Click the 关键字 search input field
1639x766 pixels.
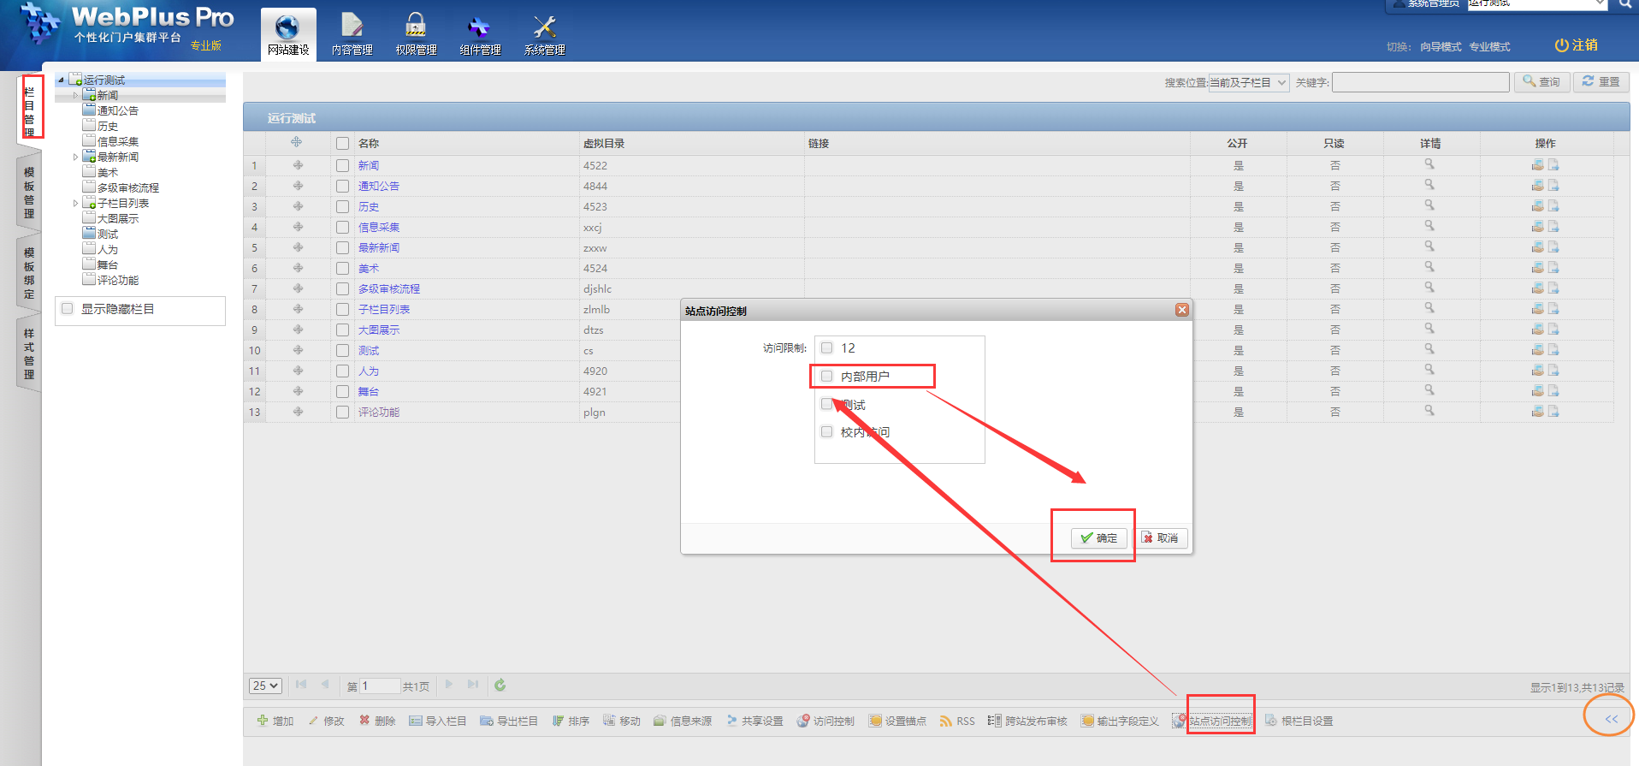point(1420,82)
